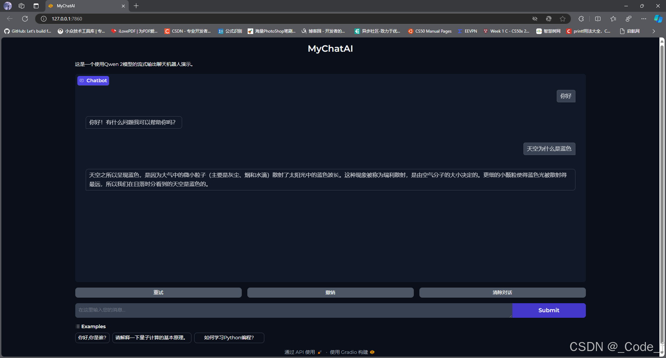666x358 pixels.
Task: Open the browser ... settings menu
Action: click(x=643, y=19)
